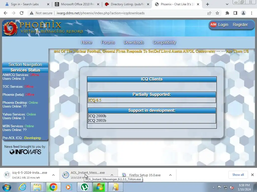Click the Not secure warning icon
This screenshot has height=192, width=257.
[31, 13]
